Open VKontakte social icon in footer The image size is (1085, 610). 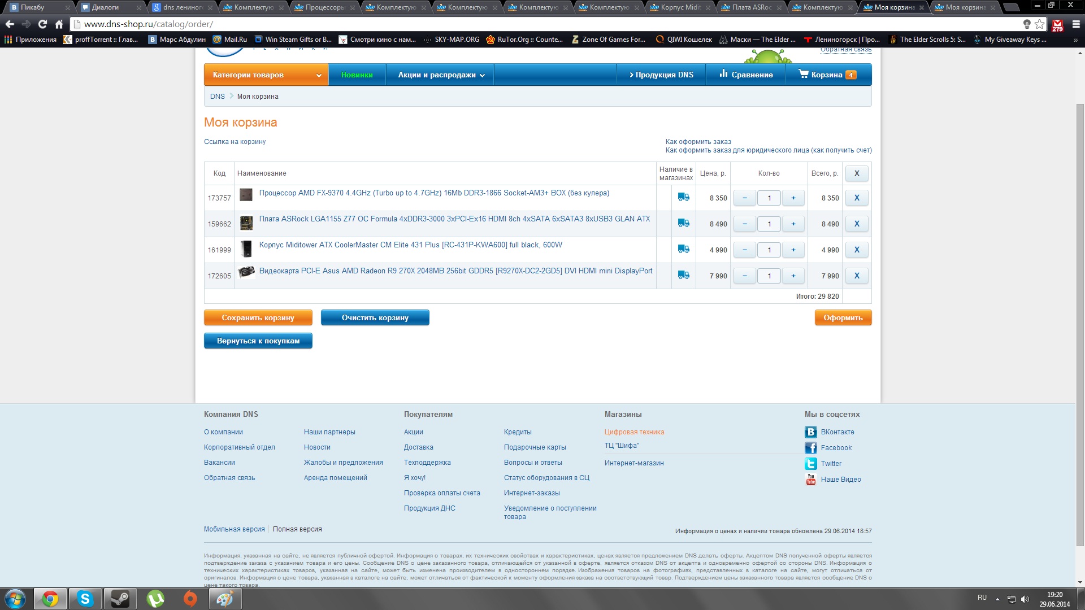(810, 432)
